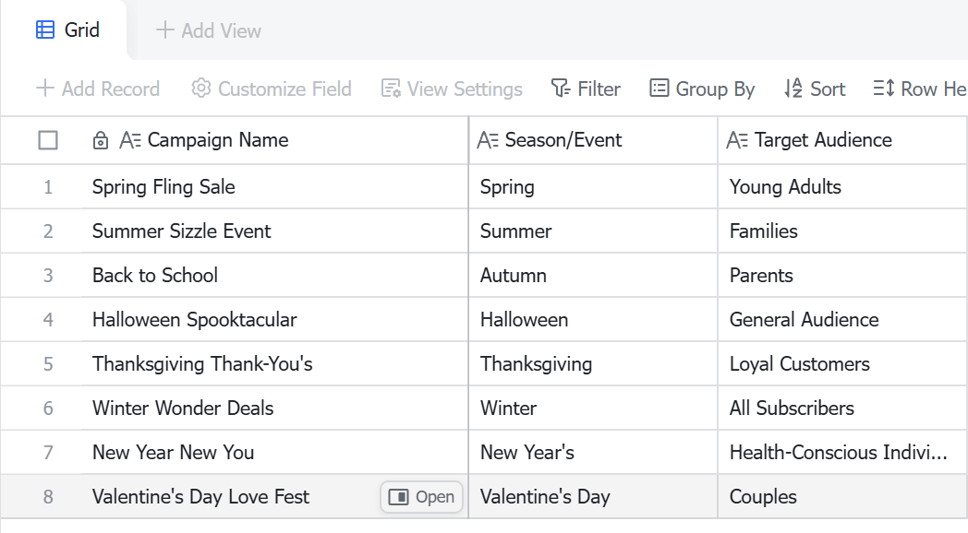The width and height of the screenshot is (968, 533).
Task: Open the Campaign Name column header
Action: (x=274, y=140)
